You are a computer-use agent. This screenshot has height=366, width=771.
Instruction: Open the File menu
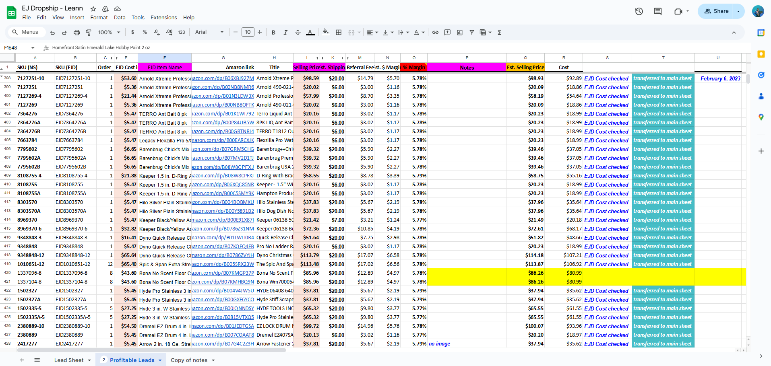27,18
